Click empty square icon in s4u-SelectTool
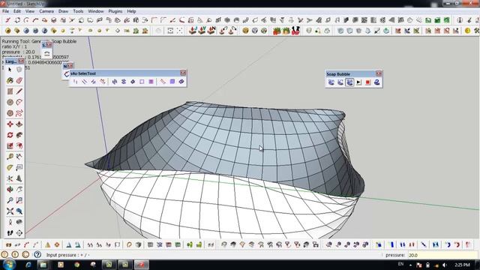 (142, 82)
